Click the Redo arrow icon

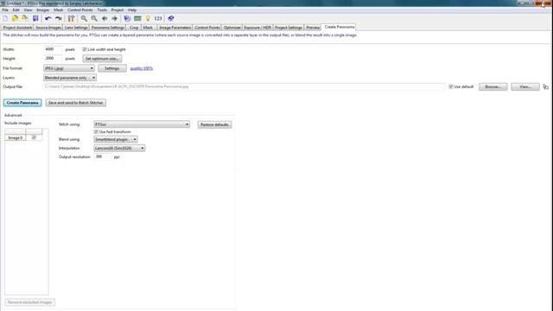tap(58, 18)
